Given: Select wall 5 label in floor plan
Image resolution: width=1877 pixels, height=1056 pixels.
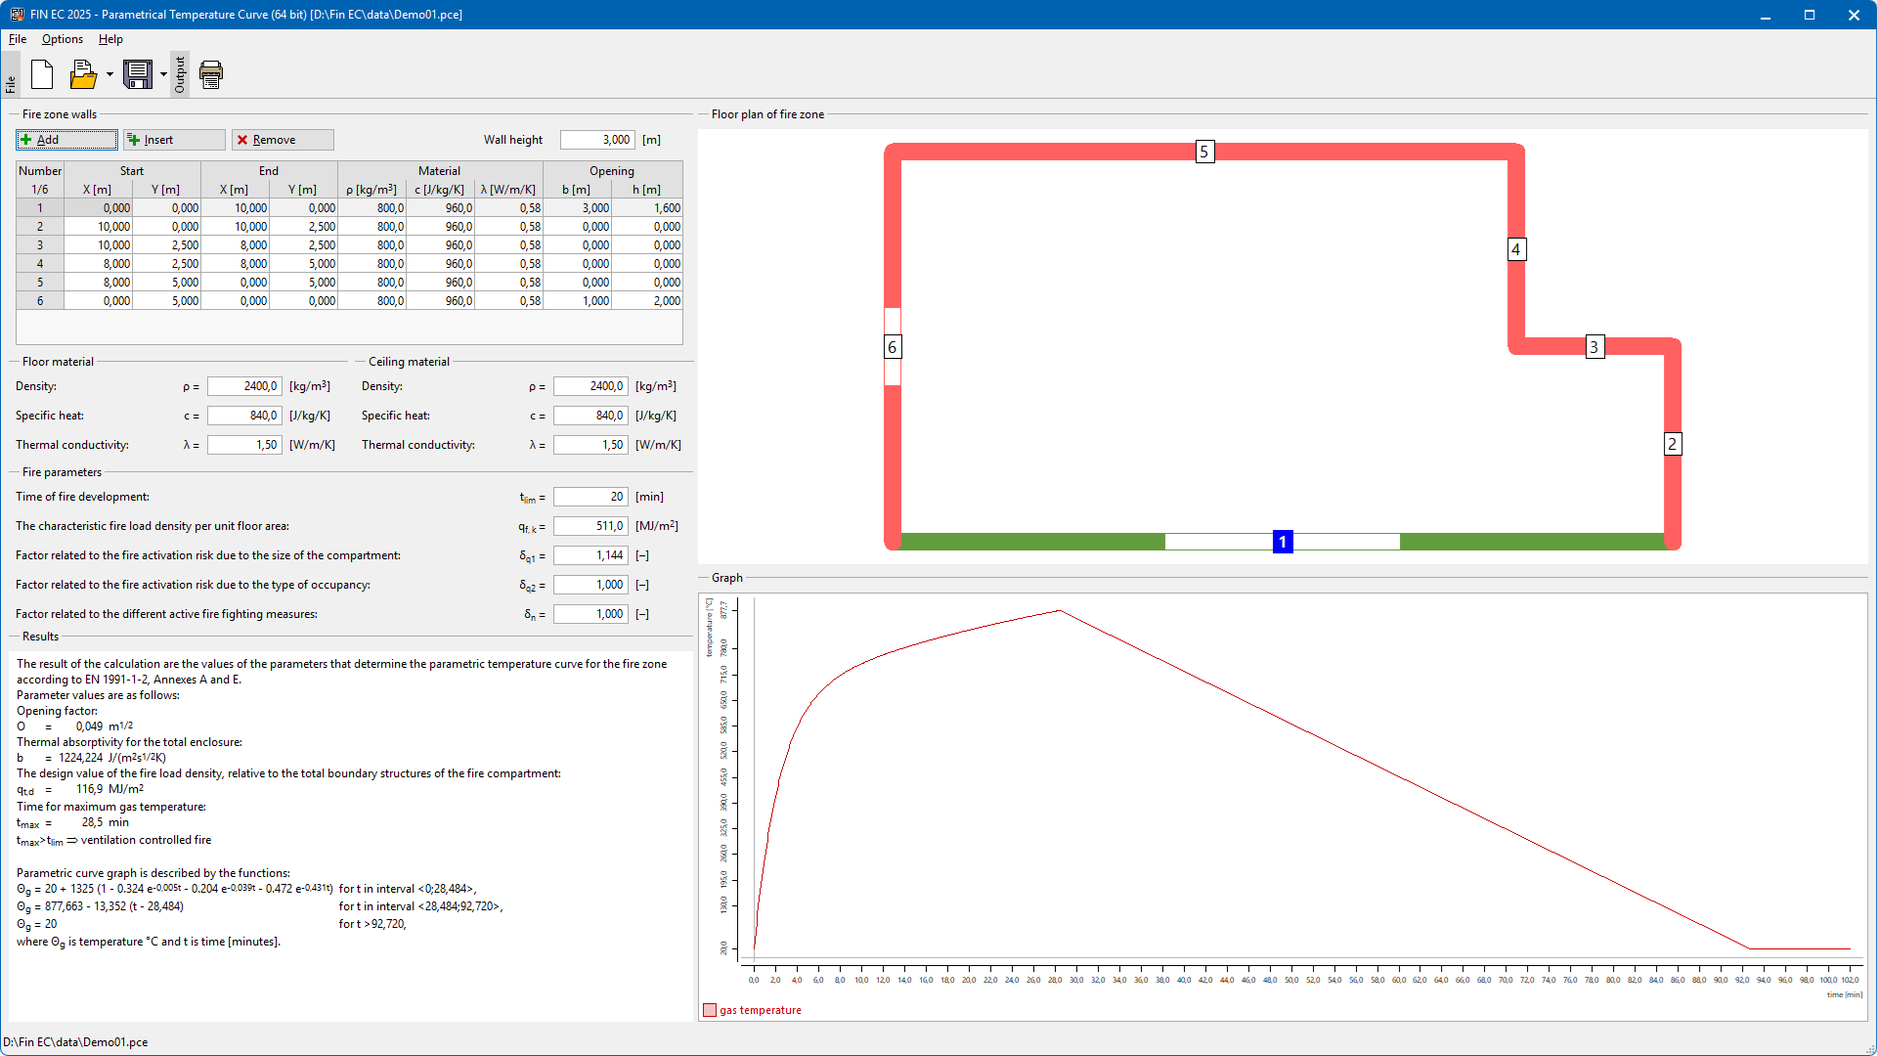Looking at the screenshot, I should point(1204,152).
